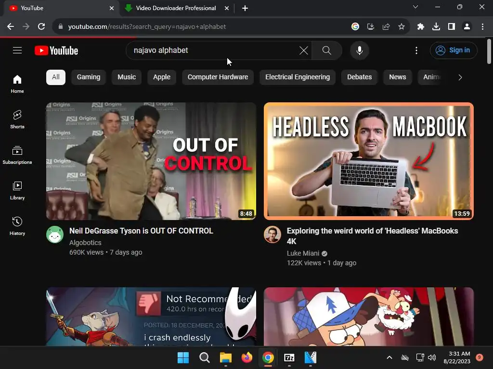The height and width of the screenshot is (369, 493).
Task: Open Chrome three-dot menu
Action: coord(482,27)
